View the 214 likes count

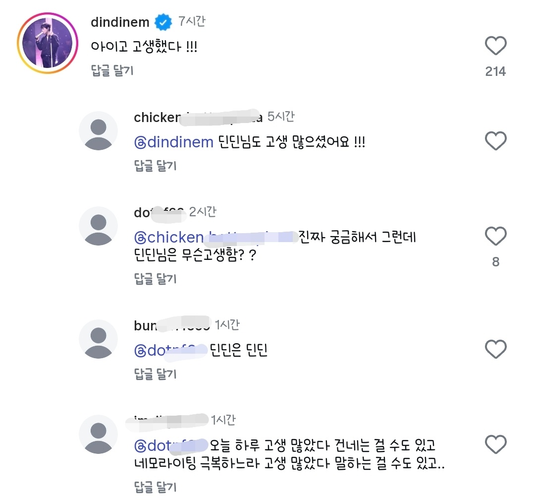[x=495, y=71]
